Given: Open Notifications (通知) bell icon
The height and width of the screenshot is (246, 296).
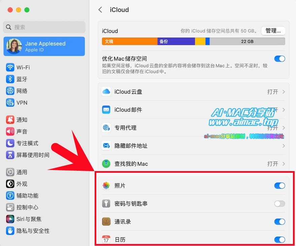Looking at the screenshot, I should (10, 120).
